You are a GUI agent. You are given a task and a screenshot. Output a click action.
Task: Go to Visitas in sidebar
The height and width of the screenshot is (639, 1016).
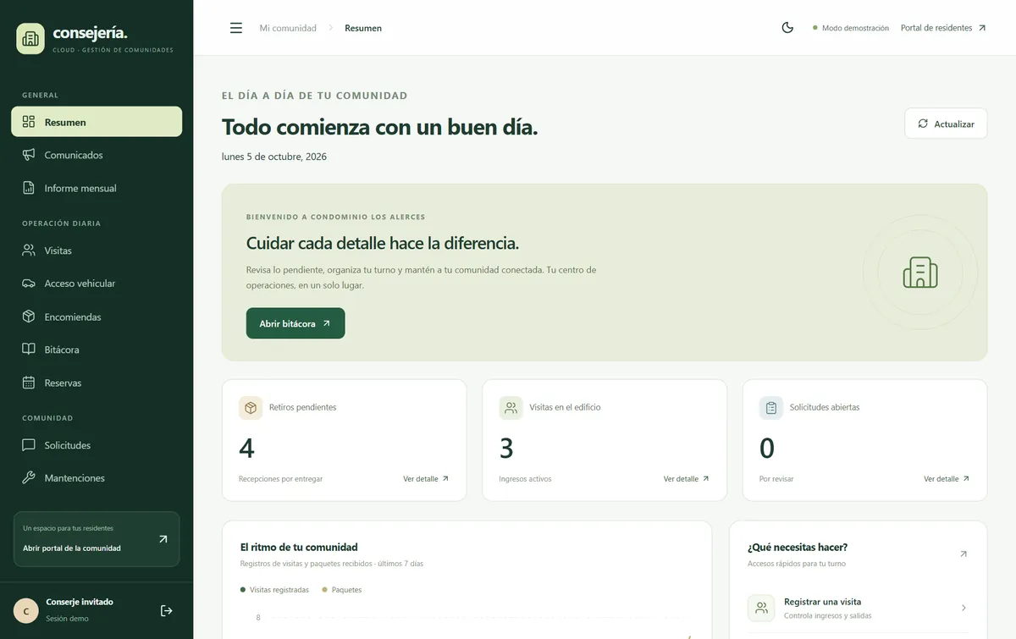click(97, 251)
